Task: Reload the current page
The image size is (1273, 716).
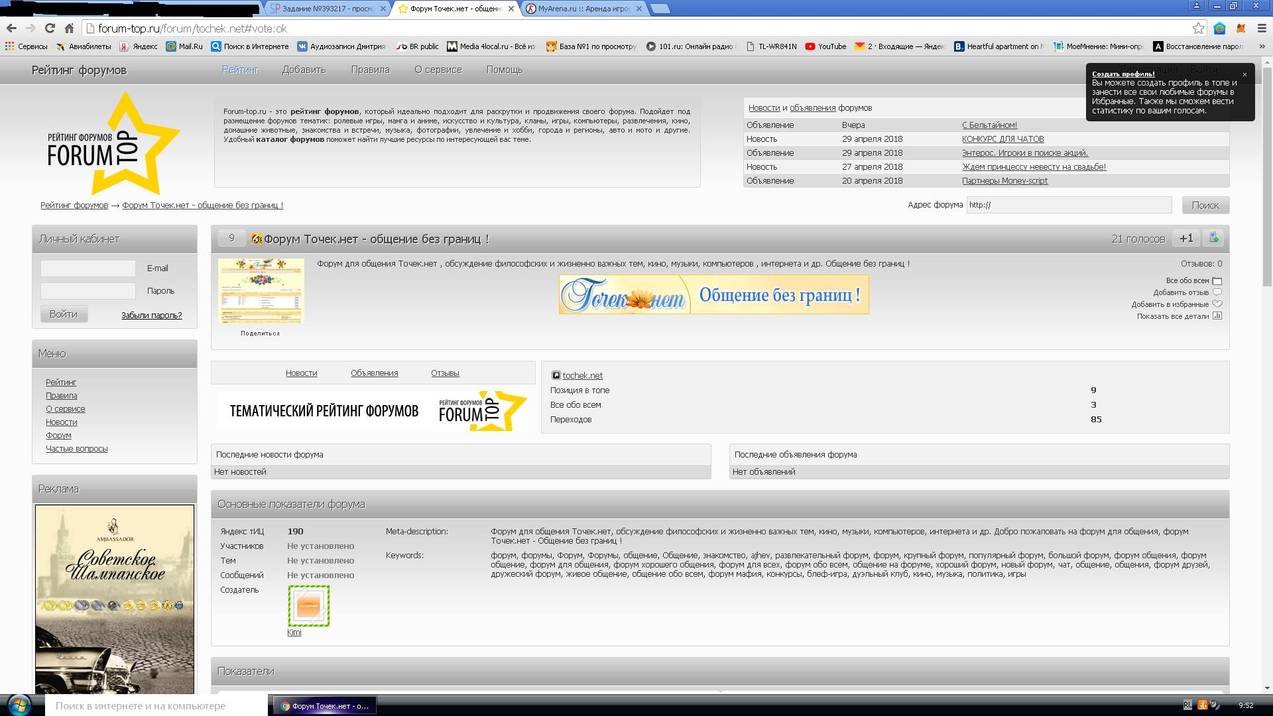Action: click(50, 28)
